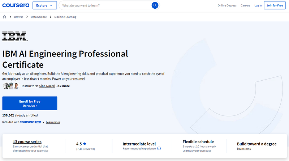Show the +12 more instructors

pyautogui.click(x=63, y=86)
